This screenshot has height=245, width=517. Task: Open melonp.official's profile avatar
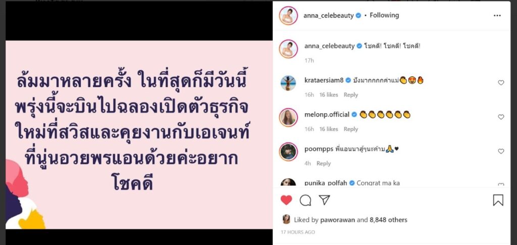(288, 117)
